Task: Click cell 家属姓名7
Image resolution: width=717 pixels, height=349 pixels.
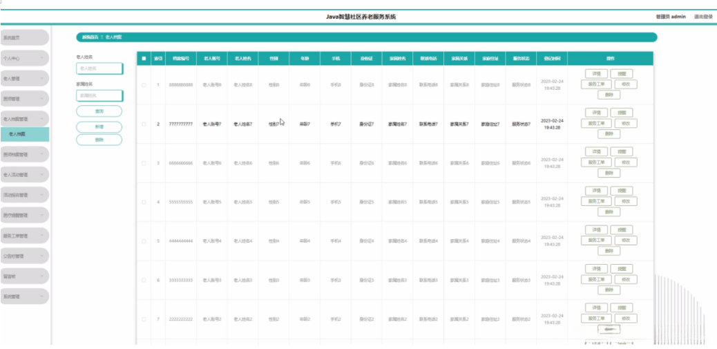Action: pyautogui.click(x=397, y=124)
